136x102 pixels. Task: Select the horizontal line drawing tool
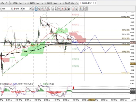coord(53,9)
